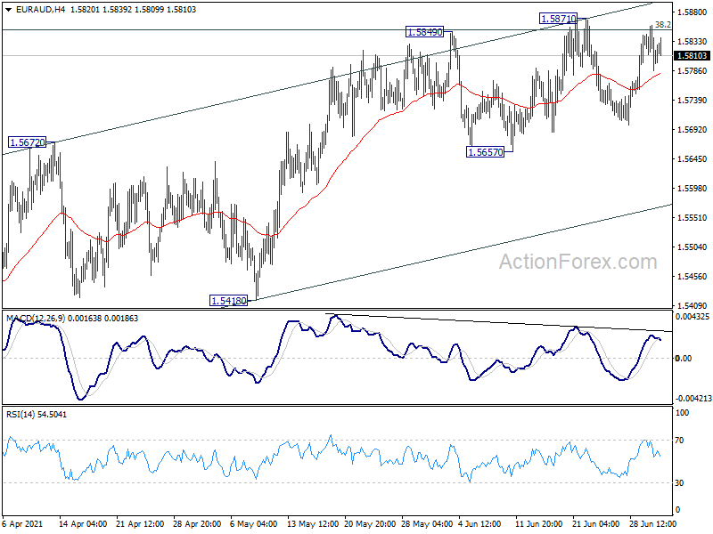Select the RSI 30 level label
The width and height of the screenshot is (713, 534).
[x=679, y=483]
